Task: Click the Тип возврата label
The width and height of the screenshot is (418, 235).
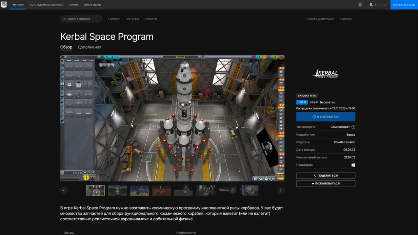Action: [x=306, y=127]
